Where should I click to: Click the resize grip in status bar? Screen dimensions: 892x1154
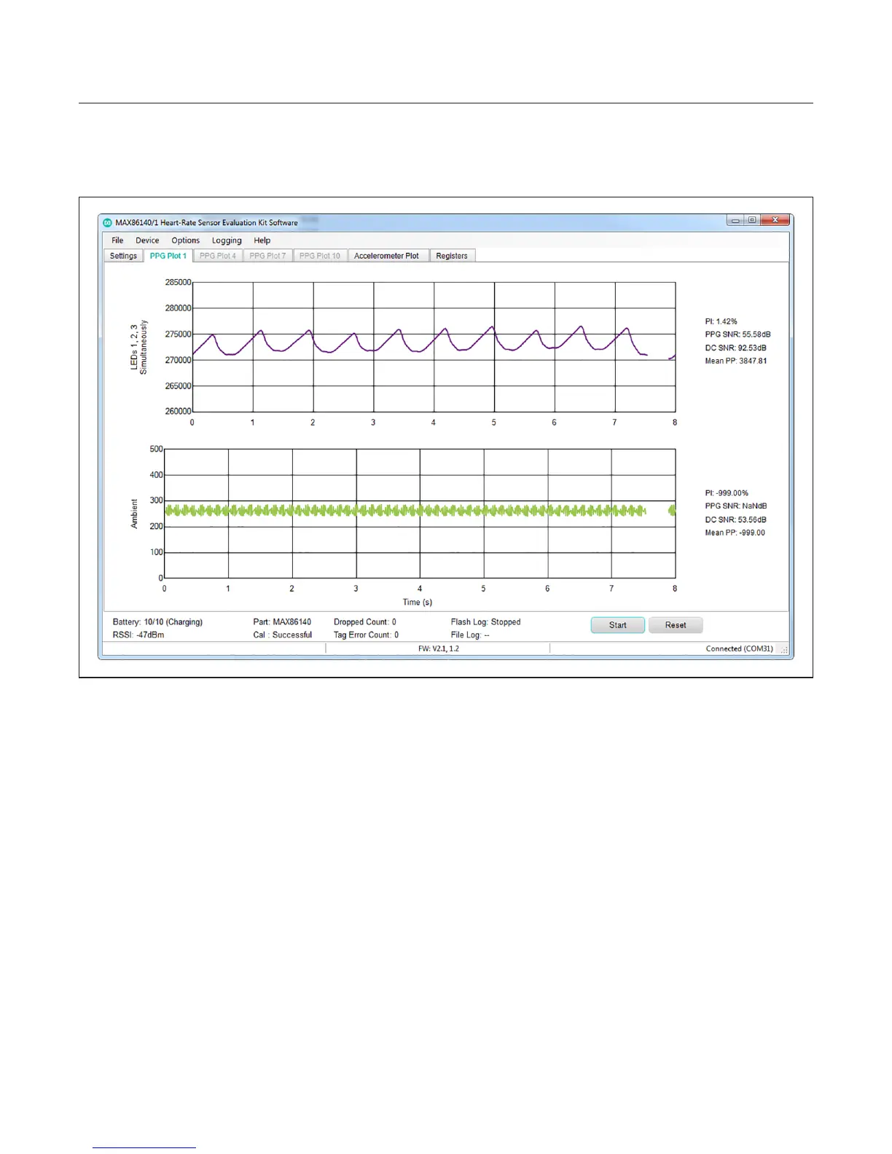(784, 649)
